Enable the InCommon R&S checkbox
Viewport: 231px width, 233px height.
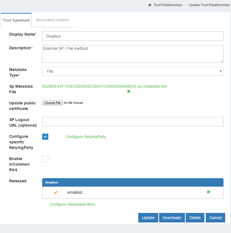coord(45,159)
